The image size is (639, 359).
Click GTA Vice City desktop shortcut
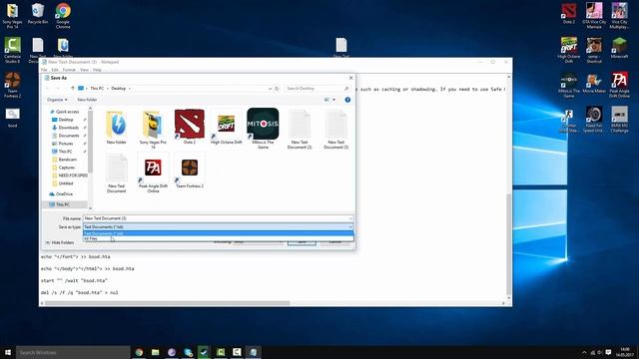click(x=594, y=16)
